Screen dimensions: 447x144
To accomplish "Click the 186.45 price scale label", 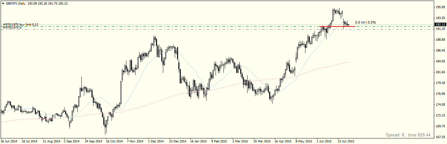I will coord(440,51).
